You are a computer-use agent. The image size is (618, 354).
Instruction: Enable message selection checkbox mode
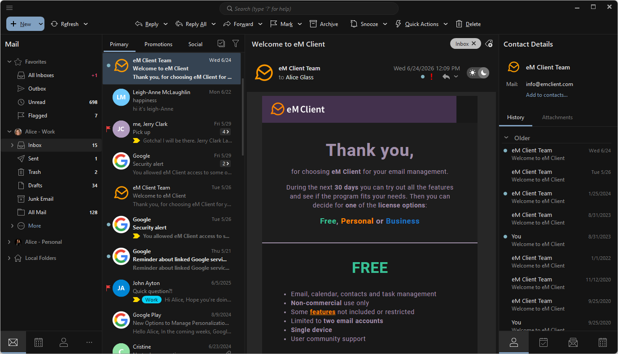coord(221,43)
